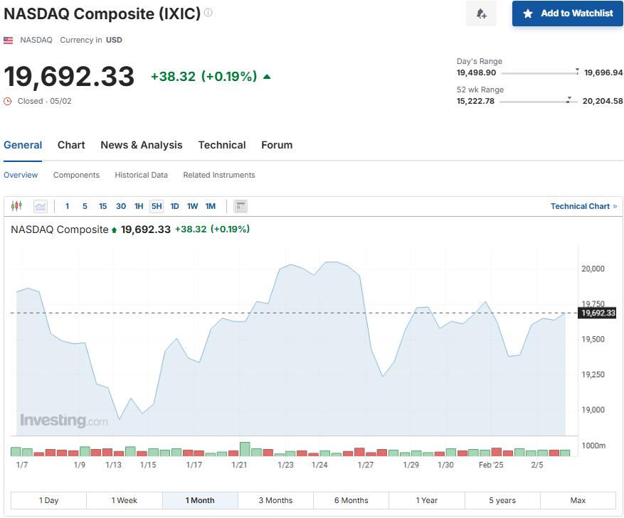Set chart range to 3 Months
The image size is (624, 518).
coord(275,500)
